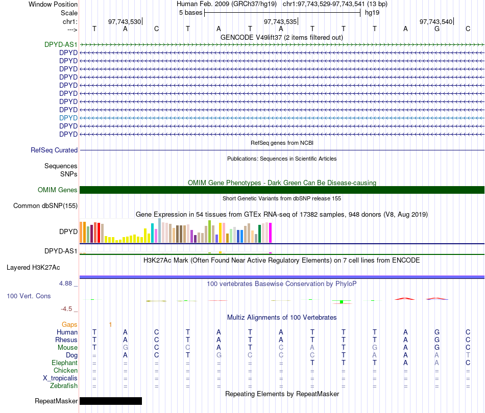Select the Chicken alignment row label

[x=65, y=370]
